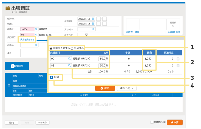Remove the 営業部 allocation row

pos(178,66)
